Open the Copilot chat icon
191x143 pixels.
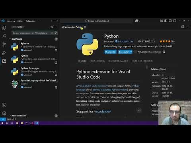(x=136, y=21)
